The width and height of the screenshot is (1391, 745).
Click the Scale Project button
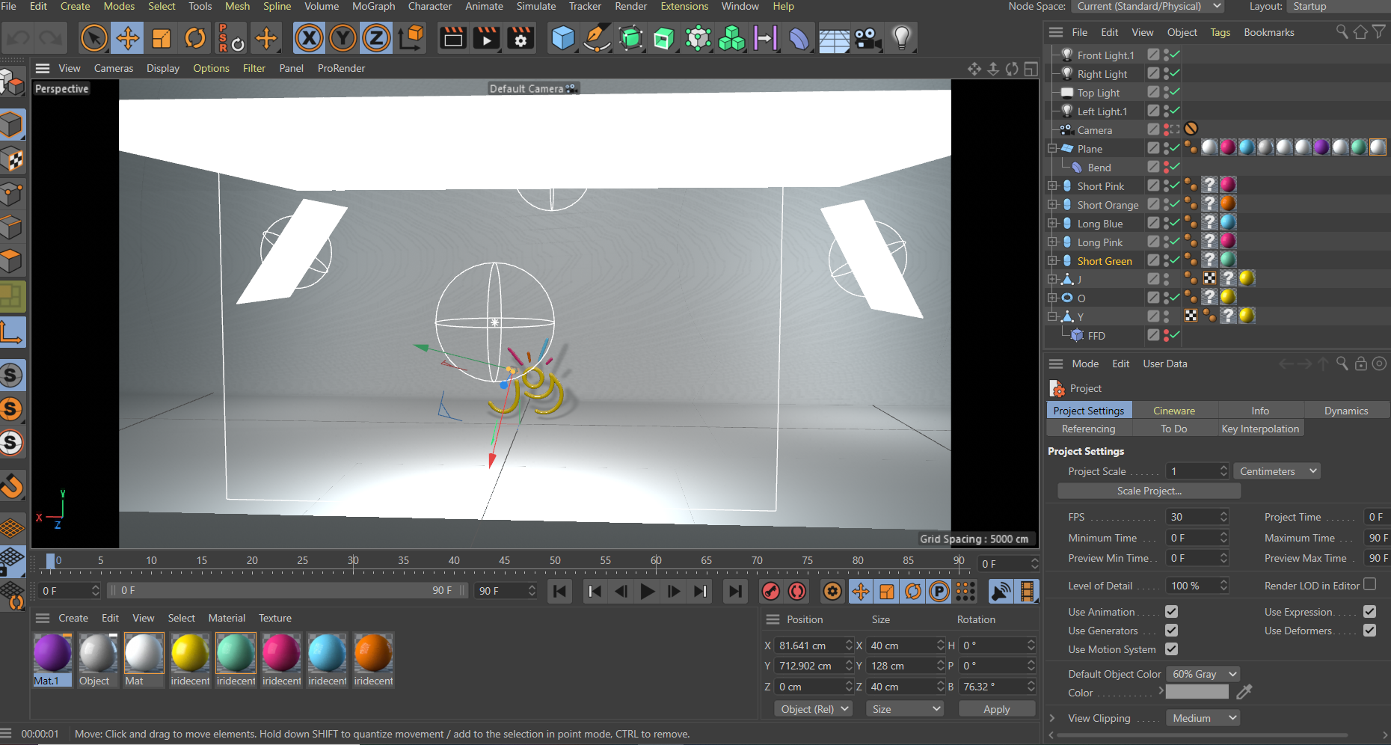point(1149,491)
